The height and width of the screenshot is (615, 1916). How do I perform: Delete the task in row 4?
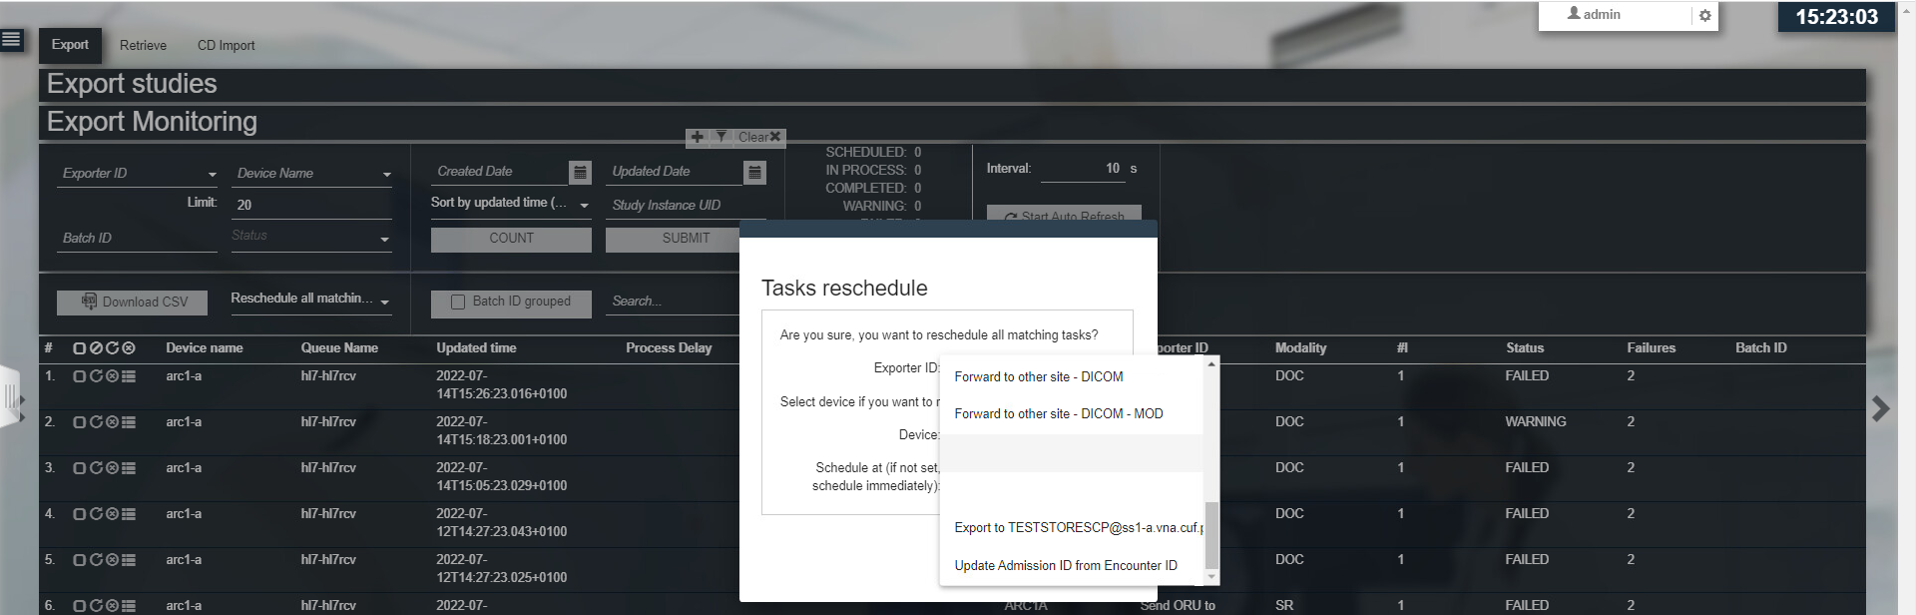(112, 514)
